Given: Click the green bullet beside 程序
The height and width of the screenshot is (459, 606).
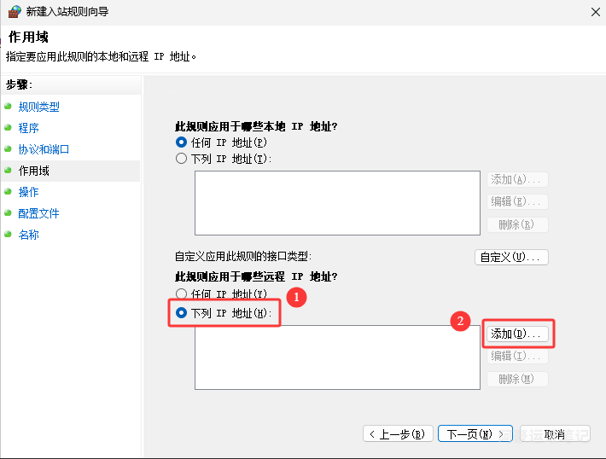Looking at the screenshot, I should [x=9, y=128].
